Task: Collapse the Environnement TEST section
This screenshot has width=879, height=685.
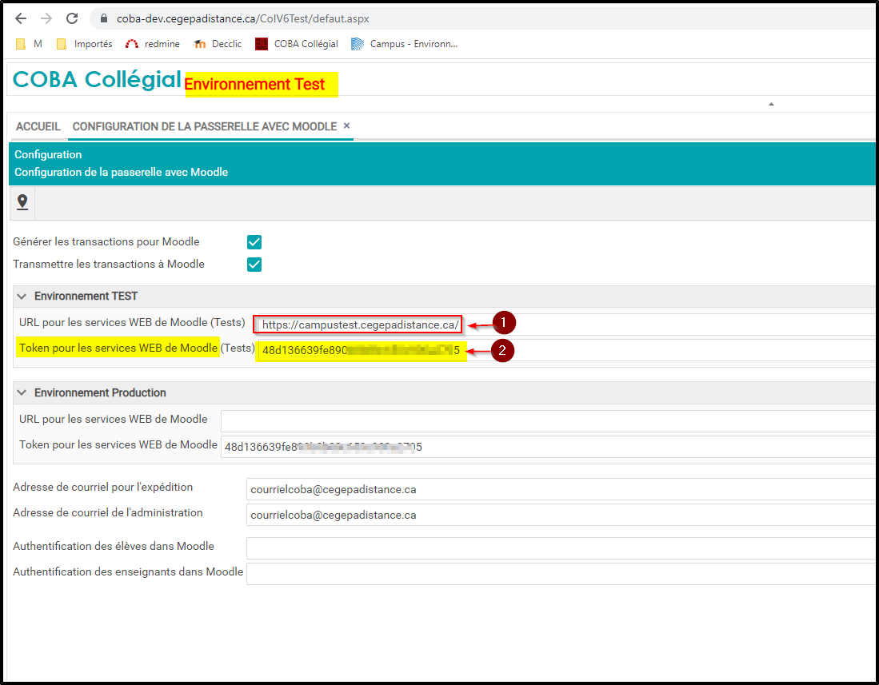Action: pyautogui.click(x=22, y=297)
